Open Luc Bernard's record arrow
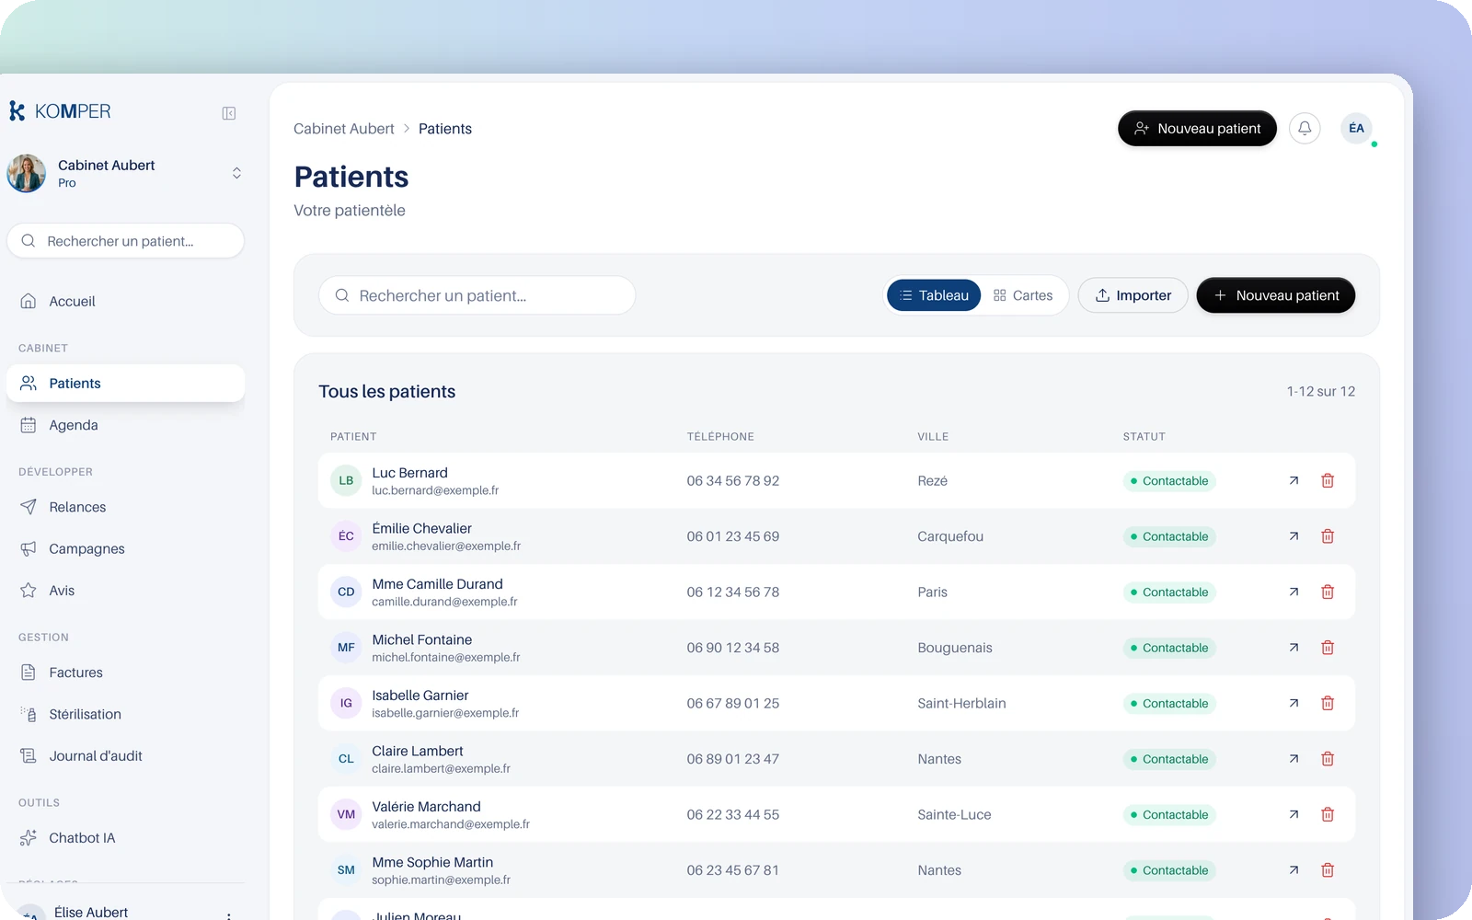1472x920 pixels. (1294, 481)
